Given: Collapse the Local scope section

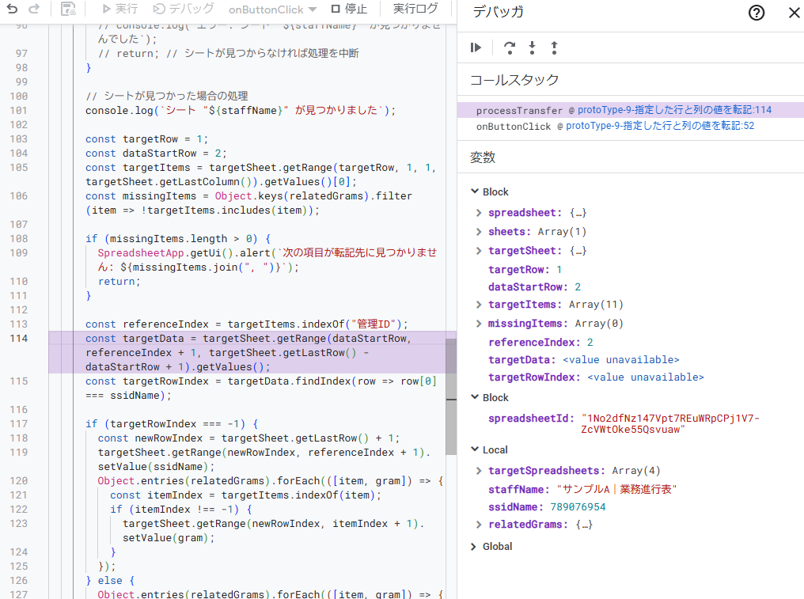Looking at the screenshot, I should [x=474, y=450].
